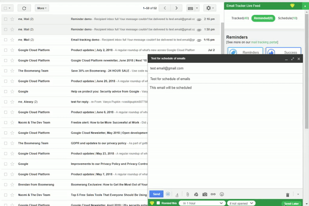Insert files using Google Drive icon
309x206 pixels.
(x=196, y=194)
